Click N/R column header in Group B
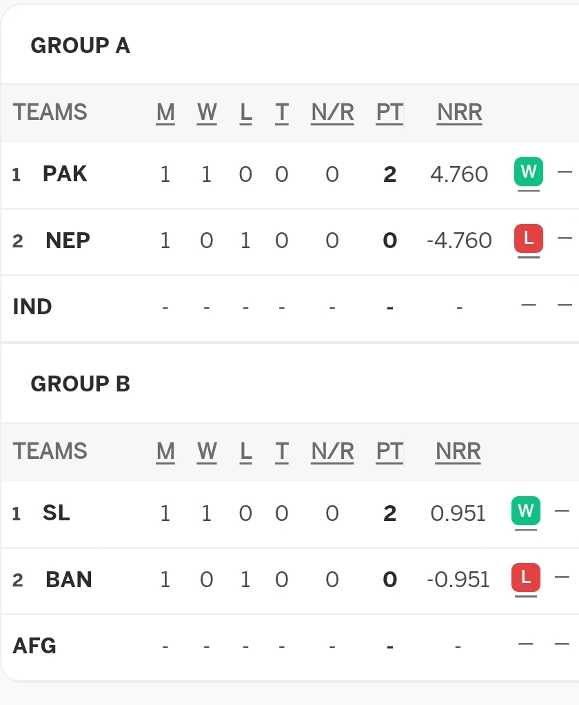 pos(332,451)
